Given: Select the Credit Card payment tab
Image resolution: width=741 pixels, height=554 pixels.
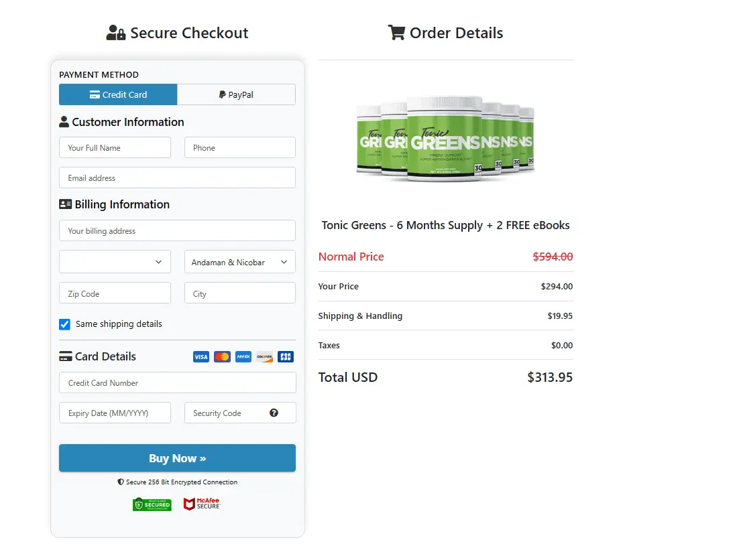Looking at the screenshot, I should click(x=118, y=94).
